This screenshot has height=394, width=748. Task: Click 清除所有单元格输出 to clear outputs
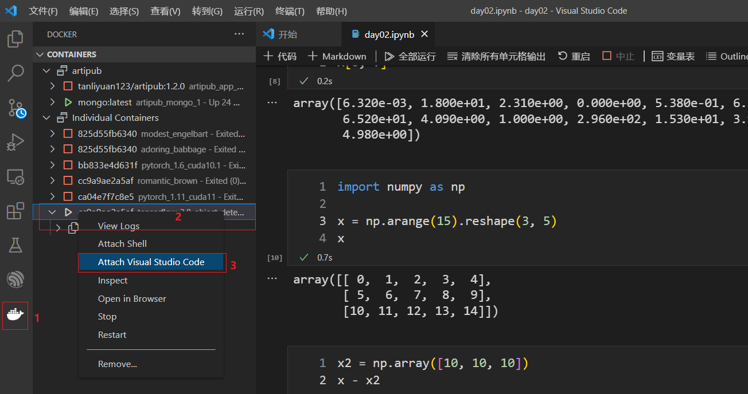coord(496,56)
